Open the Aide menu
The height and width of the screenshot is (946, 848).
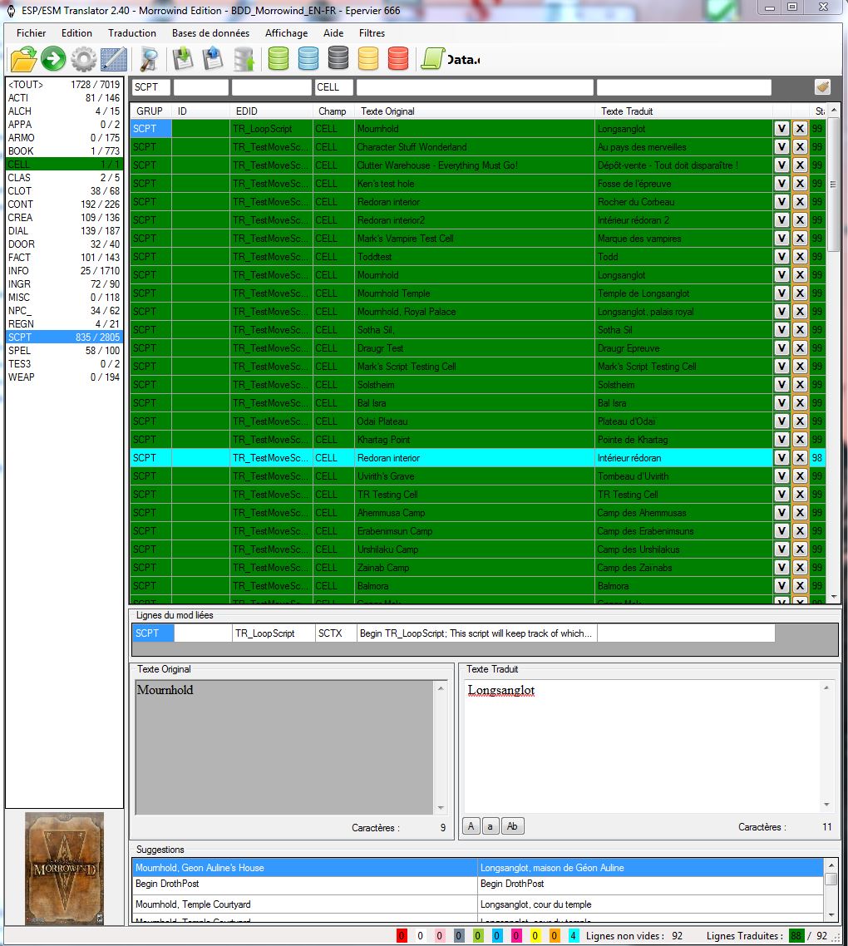333,33
